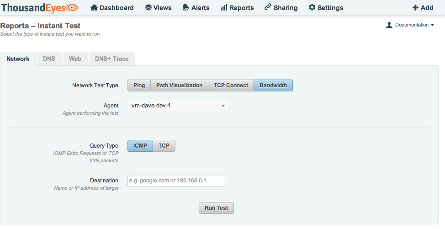Viewport: 445px width, 229px height.
Task: Select Path Visualization test type
Action: (180, 85)
